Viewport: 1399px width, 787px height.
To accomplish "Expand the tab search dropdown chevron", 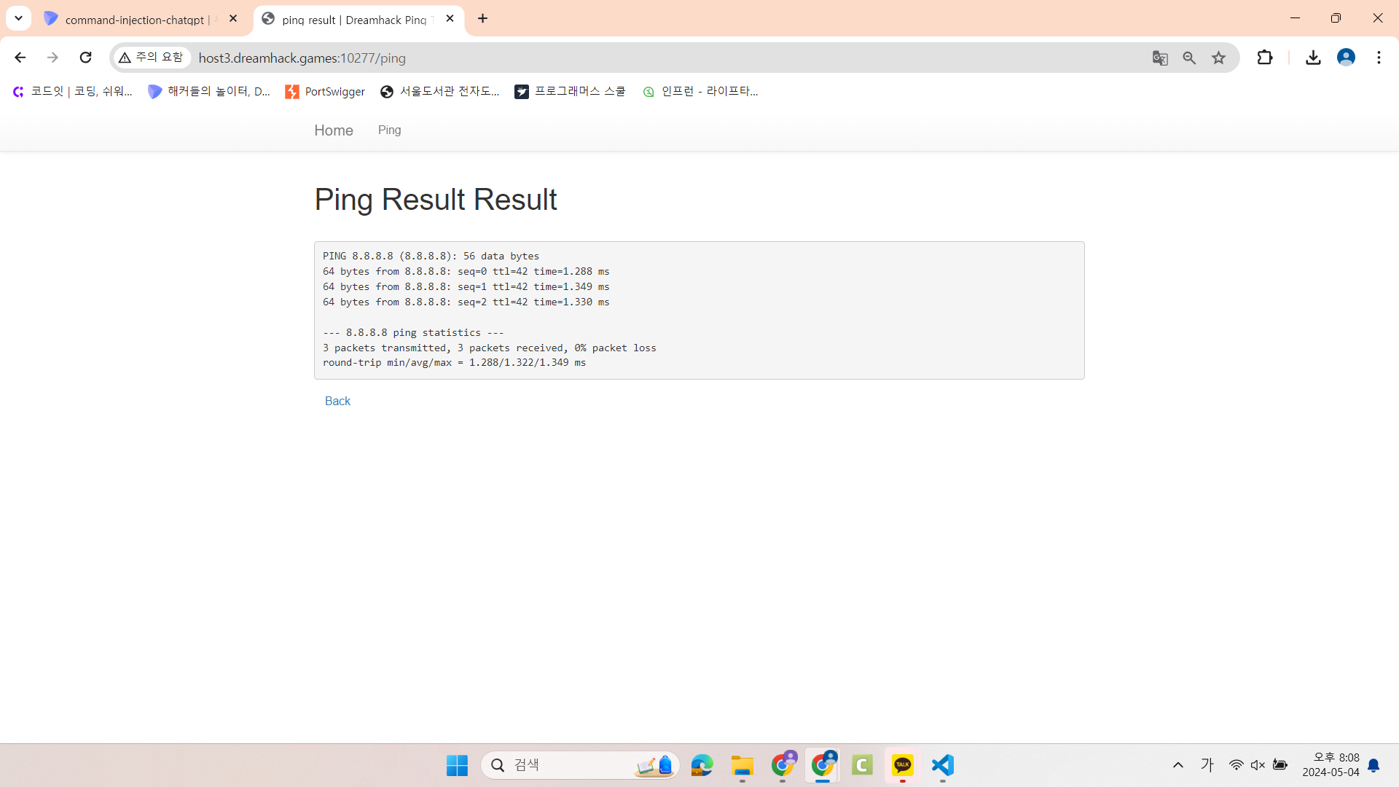I will tap(18, 18).
